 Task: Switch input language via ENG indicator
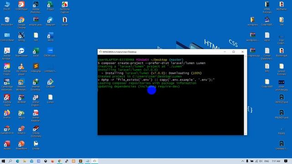pos(266,161)
